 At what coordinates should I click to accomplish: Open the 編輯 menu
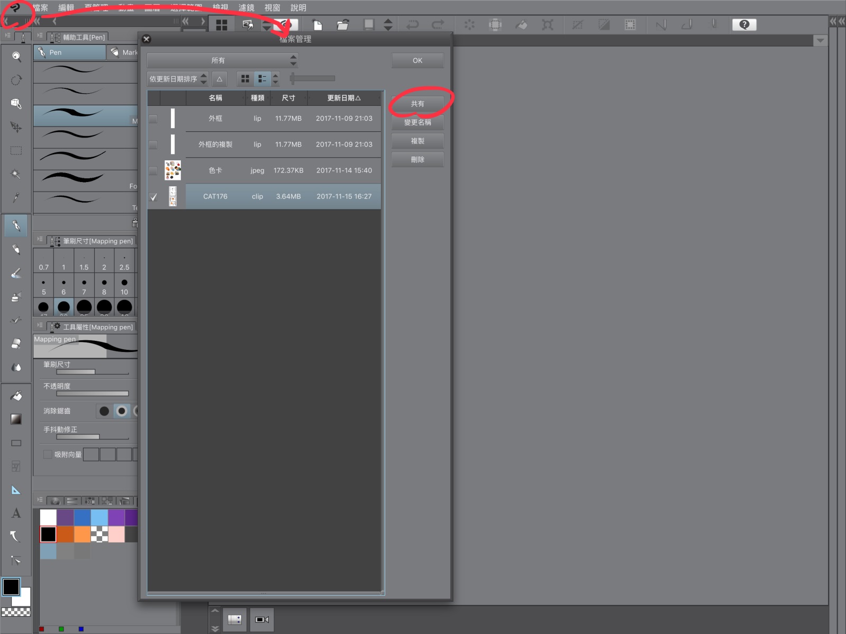click(66, 7)
